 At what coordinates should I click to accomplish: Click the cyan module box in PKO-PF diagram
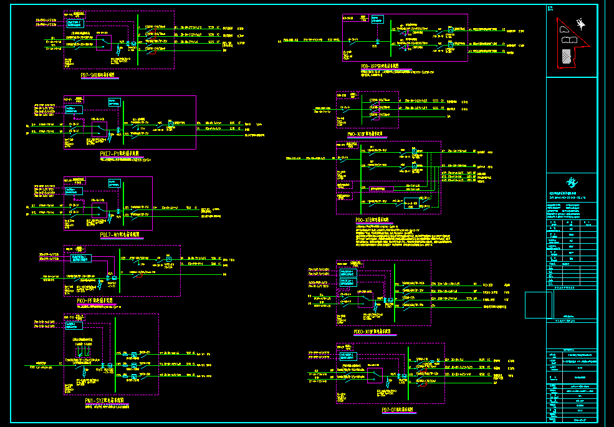coord(81,258)
